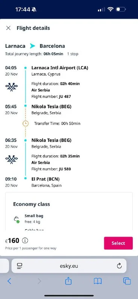Select this €160 flight
This screenshot has width=138, height=299.
pos(118,243)
